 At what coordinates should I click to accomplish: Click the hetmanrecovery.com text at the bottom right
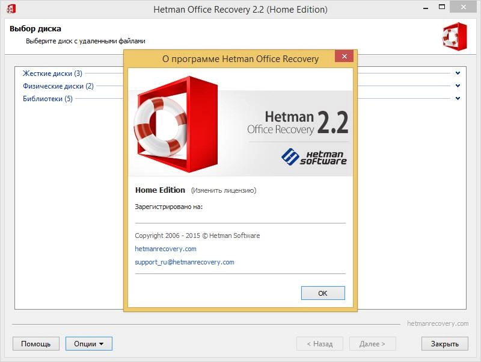[438, 323]
